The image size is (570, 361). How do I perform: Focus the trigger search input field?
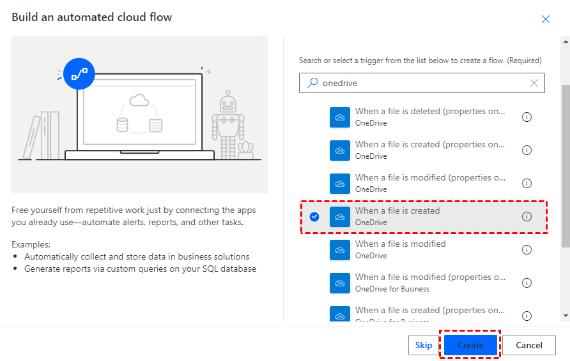pos(422,83)
